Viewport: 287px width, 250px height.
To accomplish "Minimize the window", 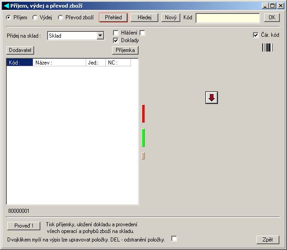I will (x=265, y=6).
